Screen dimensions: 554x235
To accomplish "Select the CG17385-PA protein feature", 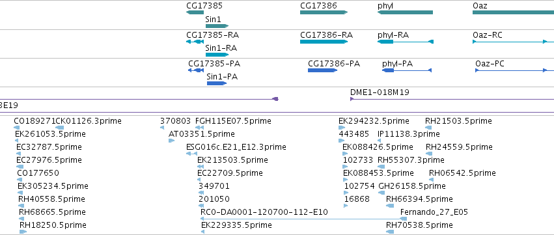I will point(196,70).
